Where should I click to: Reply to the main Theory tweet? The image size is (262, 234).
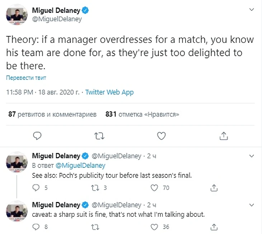[x=38, y=136]
